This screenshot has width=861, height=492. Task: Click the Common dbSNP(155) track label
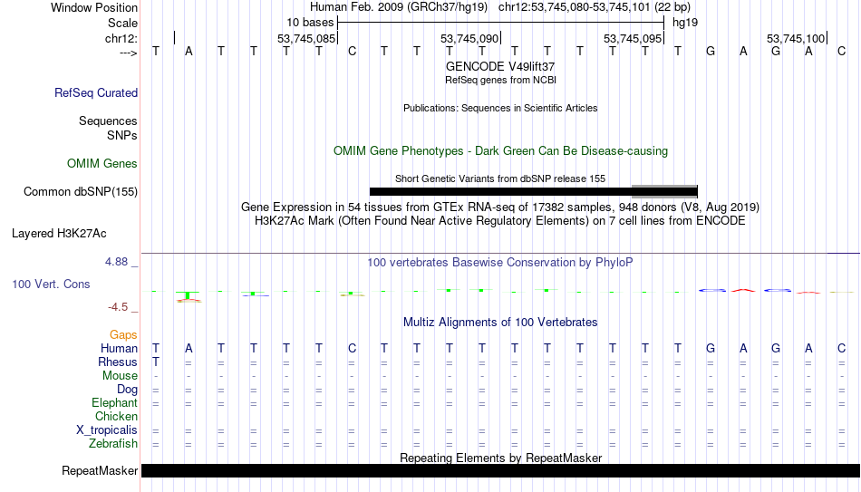point(80,192)
